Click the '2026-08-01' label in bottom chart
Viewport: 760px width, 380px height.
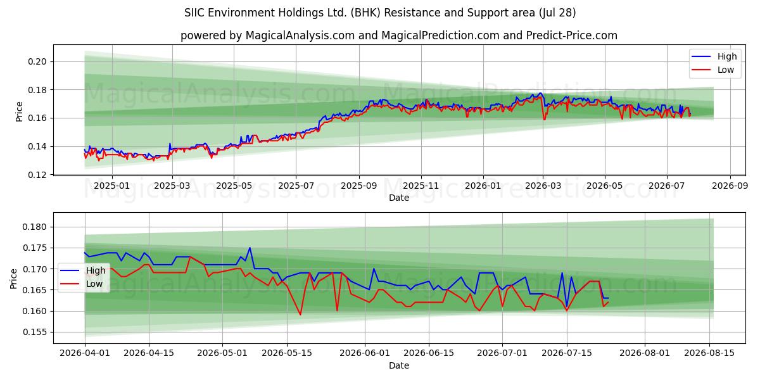tap(643, 355)
